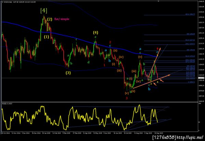Image resolution: width=205 pixels, height=141 pixels.
Task: Select the yellow (4) wave label
Action: pyautogui.click(x=96, y=32)
